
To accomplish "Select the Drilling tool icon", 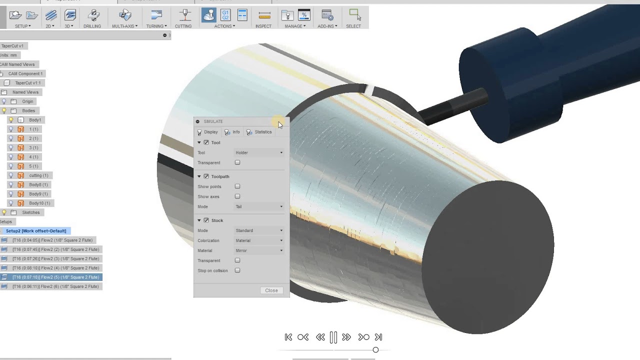I will click(x=92, y=15).
